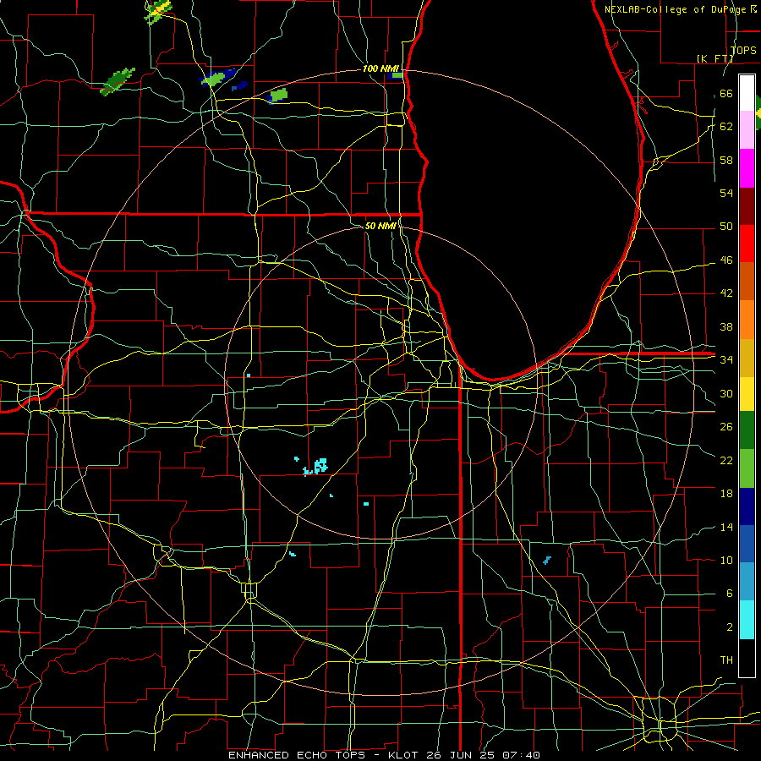Click the 50 legend value

(726, 227)
